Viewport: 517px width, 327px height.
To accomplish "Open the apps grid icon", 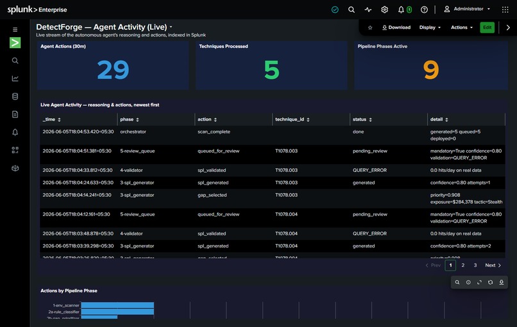I will pos(505,10).
